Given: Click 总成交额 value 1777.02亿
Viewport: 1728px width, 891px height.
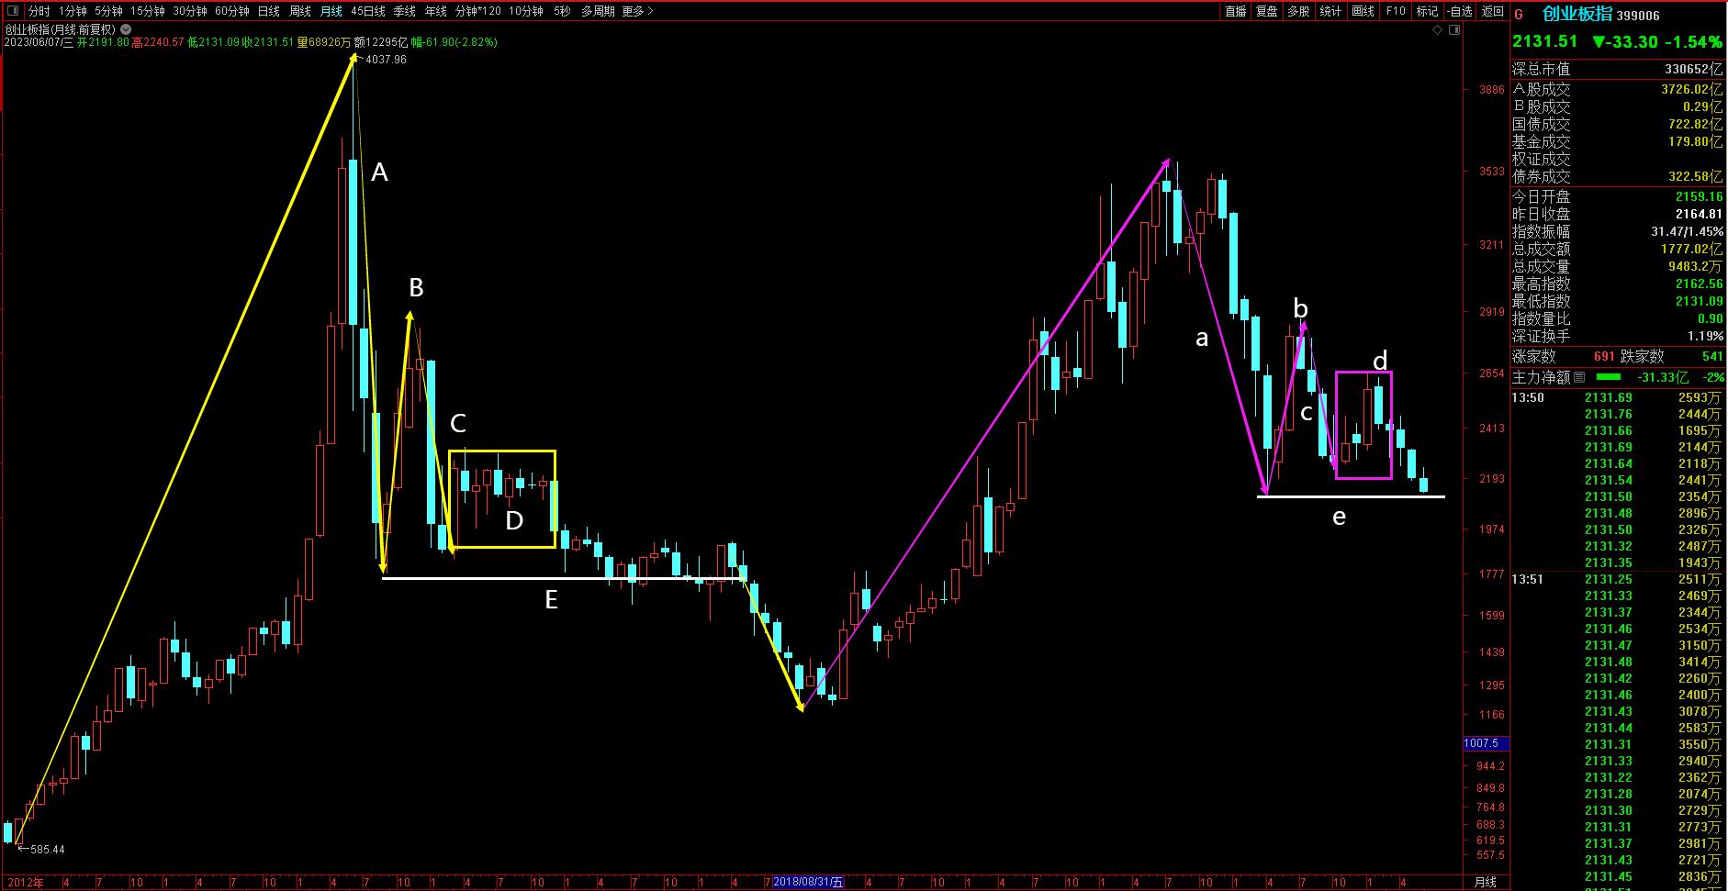Looking at the screenshot, I should point(1692,249).
